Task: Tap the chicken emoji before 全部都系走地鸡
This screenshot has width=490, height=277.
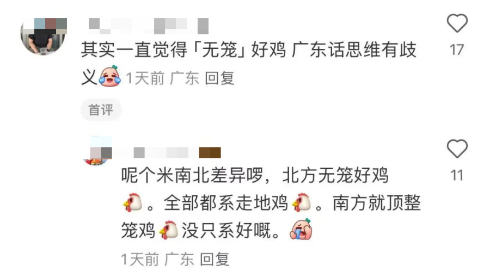Action: pyautogui.click(x=132, y=202)
